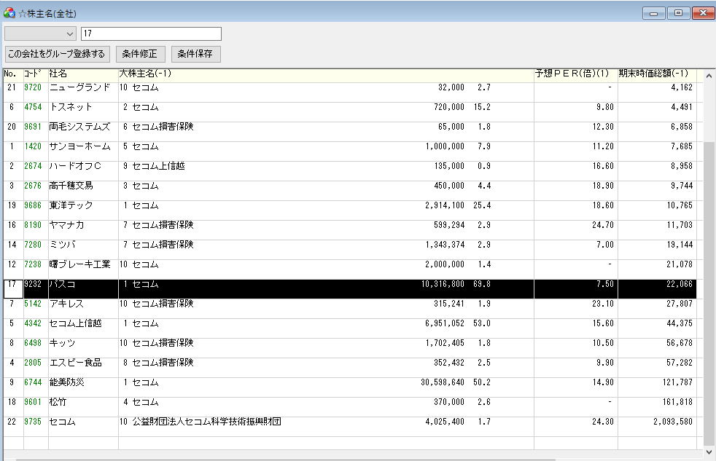Maximize the 株主名(全社) window
716x461 pixels.
click(x=678, y=13)
